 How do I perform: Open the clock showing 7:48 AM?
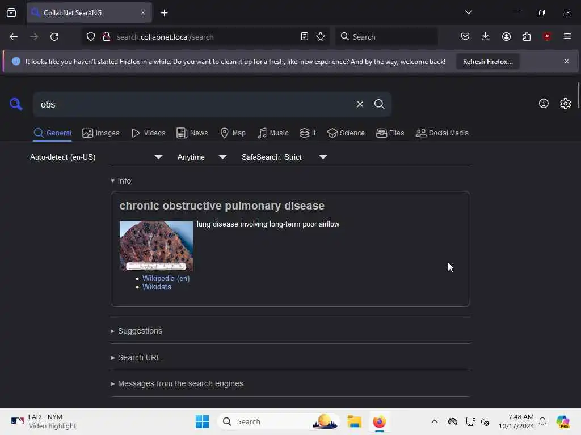click(x=516, y=421)
